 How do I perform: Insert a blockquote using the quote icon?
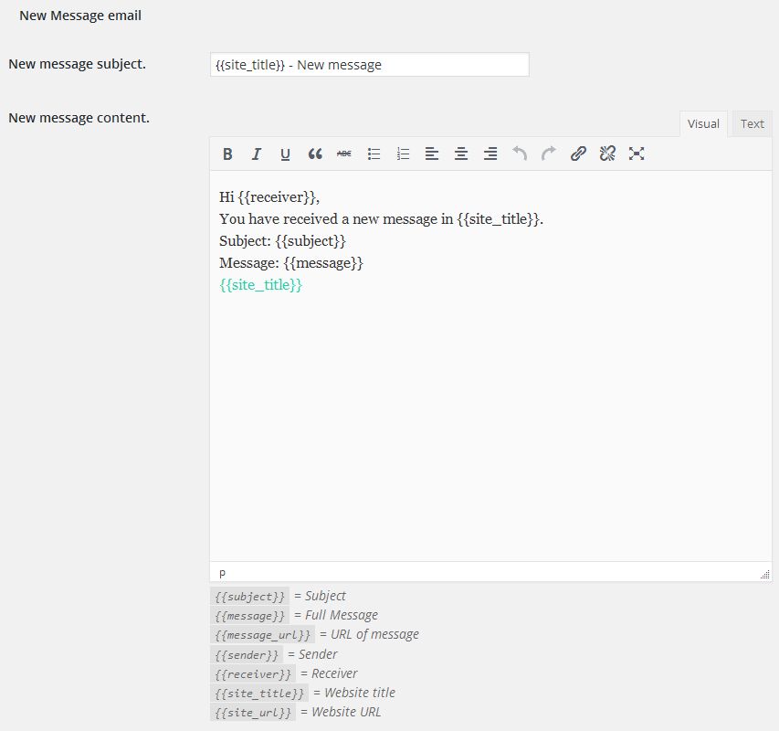315,154
